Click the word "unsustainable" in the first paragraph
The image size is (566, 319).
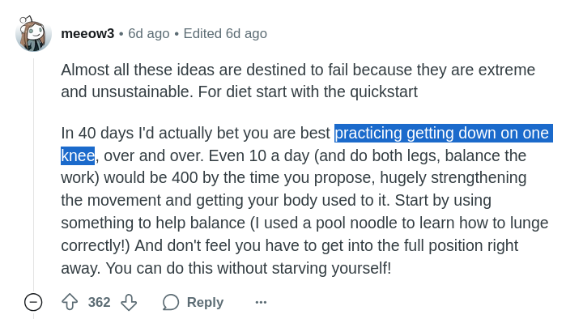pos(143,91)
